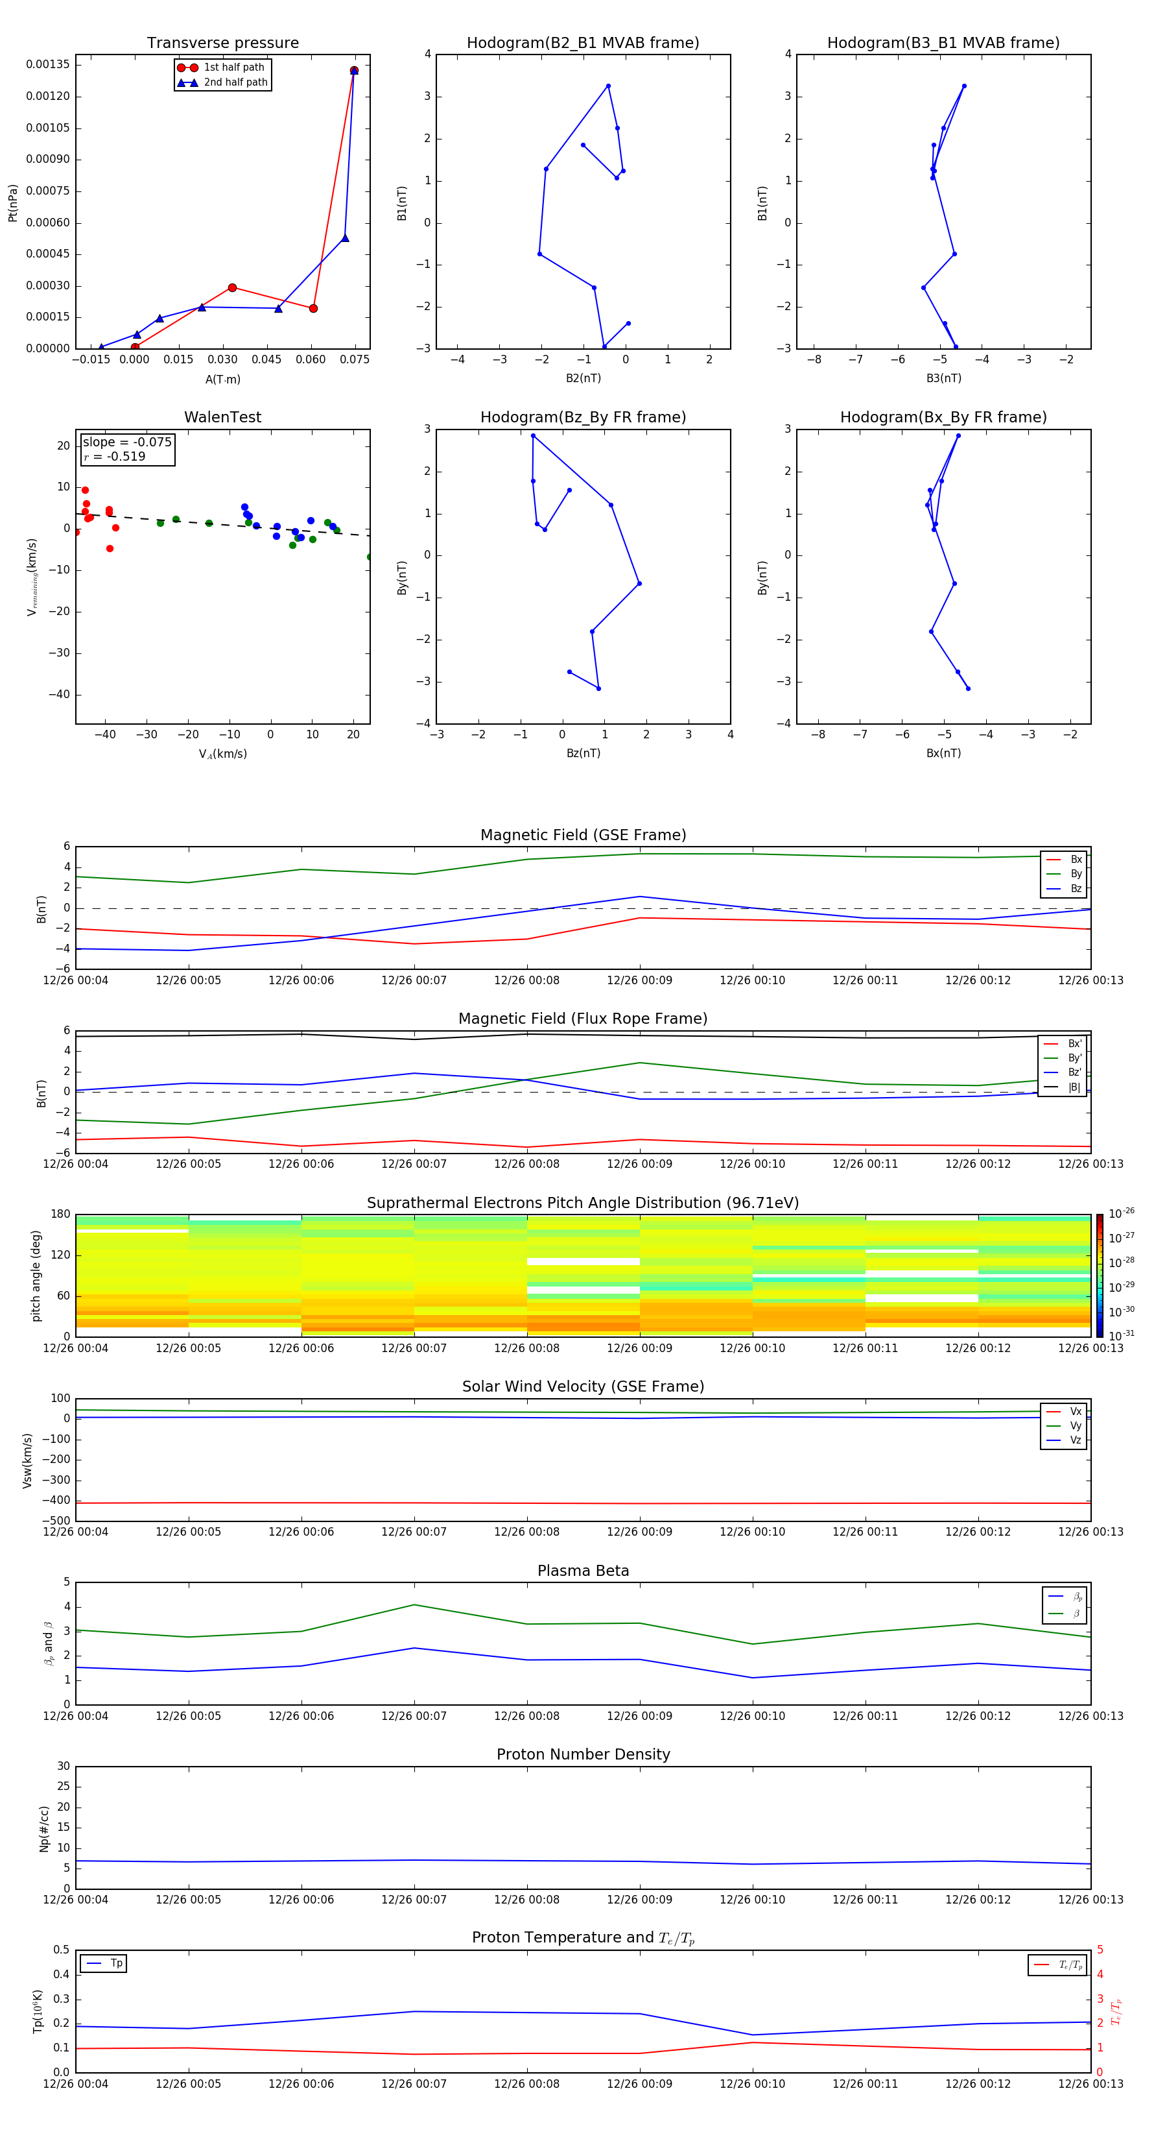Select the 'r = -0.519' annotation
Screen dimensions: 1167x2141
[x=115, y=456]
